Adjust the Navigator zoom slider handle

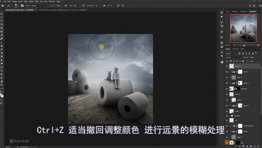244,45
